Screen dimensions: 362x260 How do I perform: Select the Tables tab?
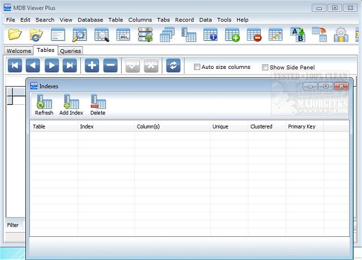coord(45,50)
